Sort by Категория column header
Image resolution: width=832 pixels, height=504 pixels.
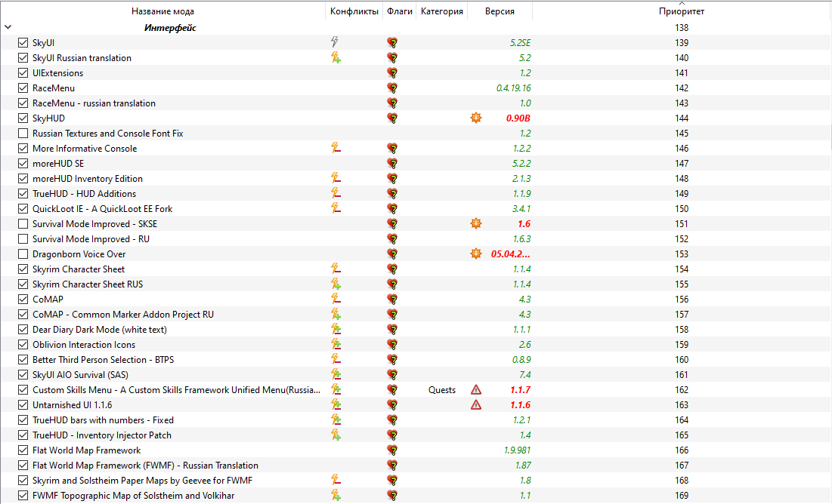tap(441, 11)
